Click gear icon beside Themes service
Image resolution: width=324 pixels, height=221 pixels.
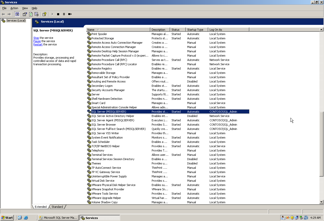(89, 163)
